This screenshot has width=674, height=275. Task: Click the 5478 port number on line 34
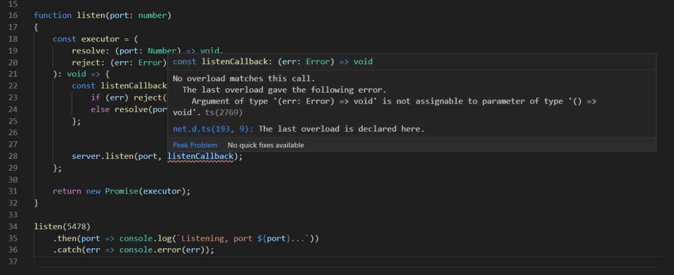pos(77,227)
